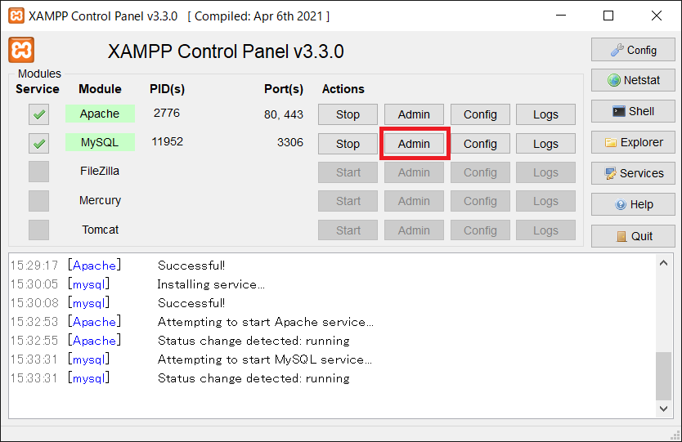The height and width of the screenshot is (442, 682).
Task: Open the Shell terminal icon button
Action: point(633,111)
